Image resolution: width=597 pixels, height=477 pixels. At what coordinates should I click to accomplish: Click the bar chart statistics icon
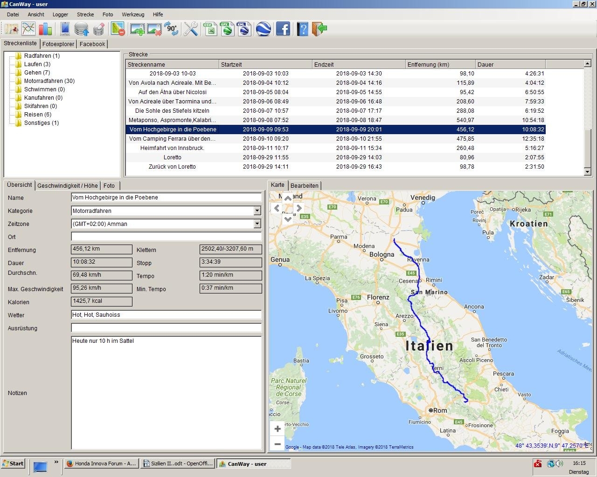(x=45, y=29)
